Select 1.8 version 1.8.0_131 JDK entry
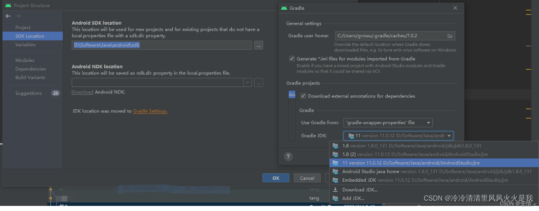Screen dimensions: 539x211 pos(411,145)
